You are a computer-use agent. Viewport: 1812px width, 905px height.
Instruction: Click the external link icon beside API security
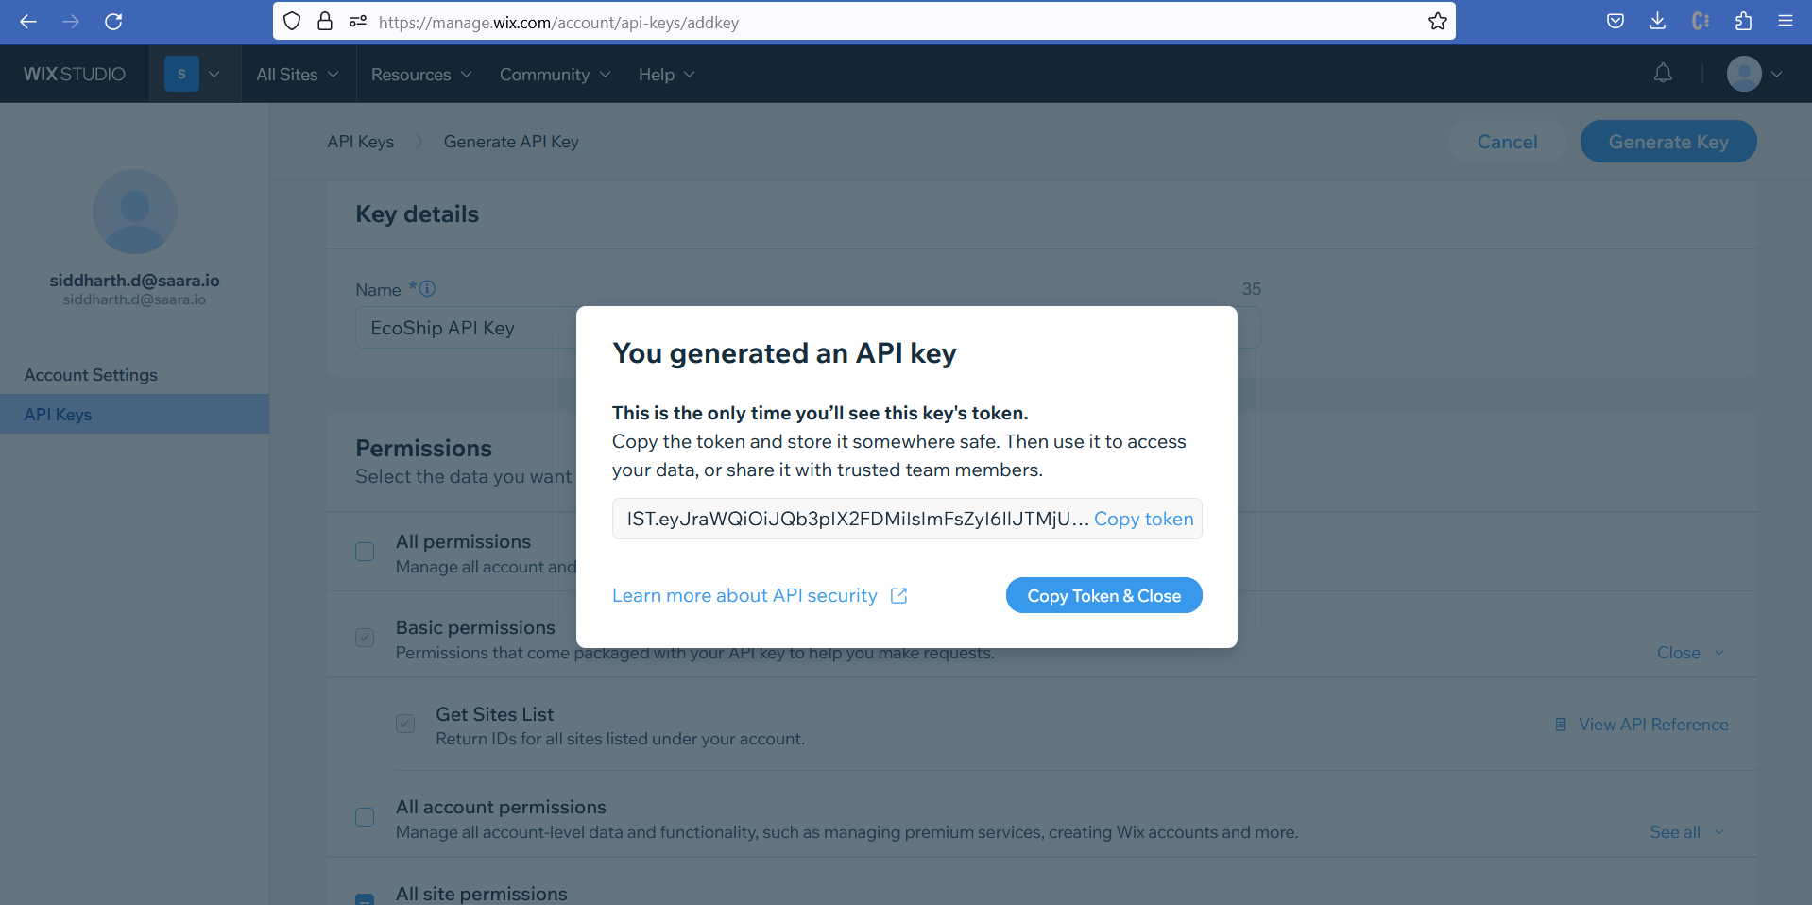pyautogui.click(x=898, y=595)
